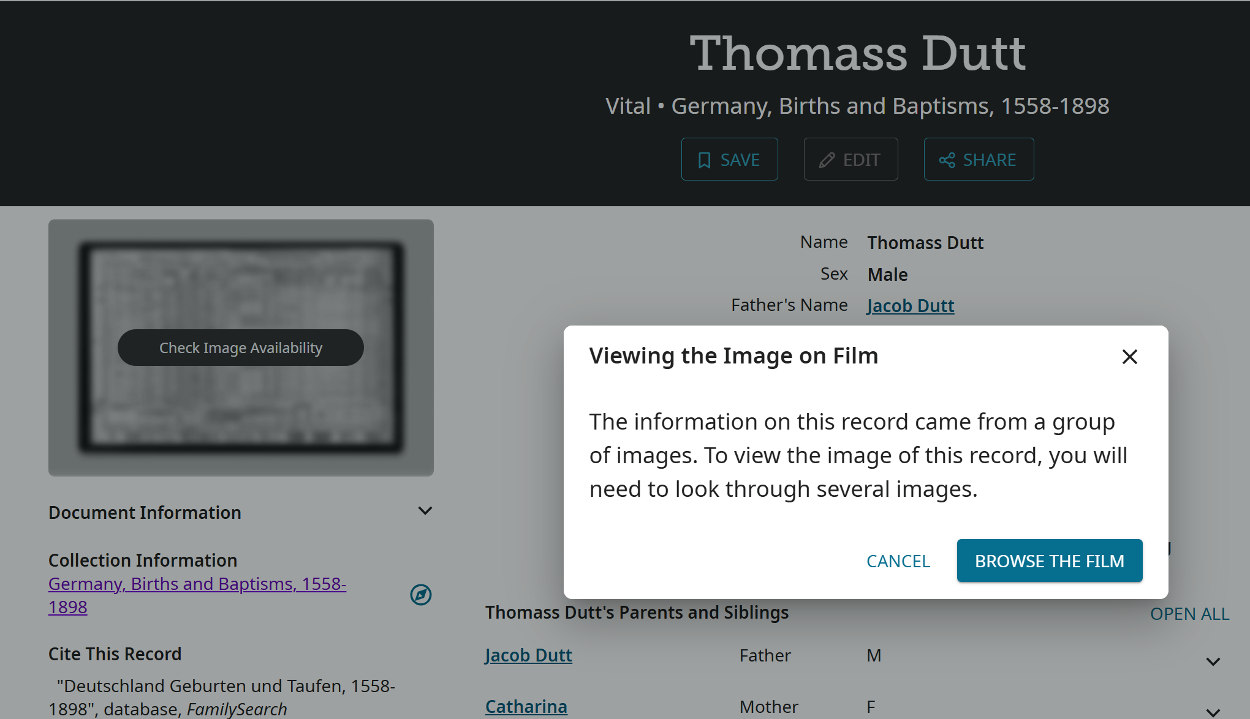Screen dimensions: 1250x719
Task: Open Catharina link in family list
Action: click(x=526, y=707)
